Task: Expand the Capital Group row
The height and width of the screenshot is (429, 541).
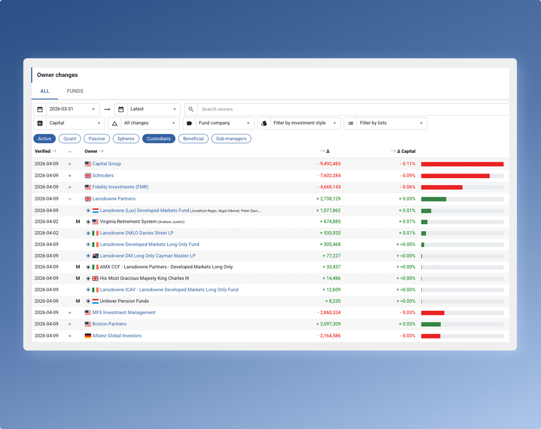Action: point(70,164)
